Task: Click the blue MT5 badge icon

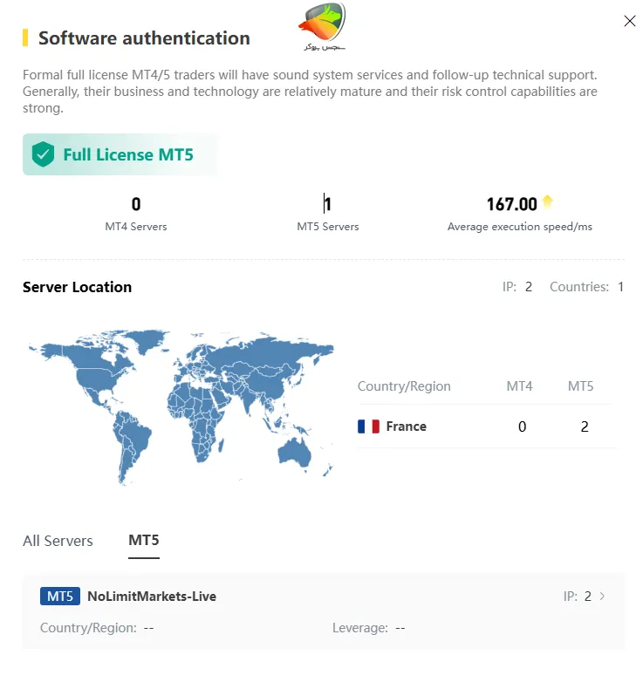Action: (x=60, y=597)
